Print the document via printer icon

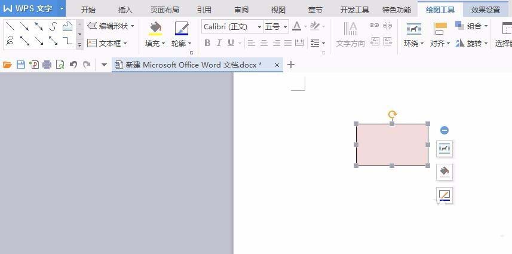click(x=47, y=65)
